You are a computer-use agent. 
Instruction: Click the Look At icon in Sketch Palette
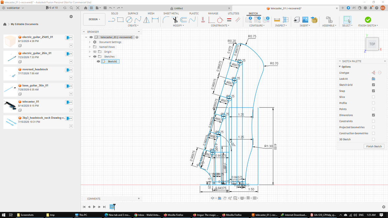coord(373,79)
